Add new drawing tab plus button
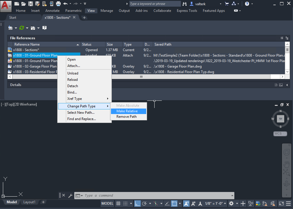The width and height of the screenshot is (293, 209). pyautogui.click(x=84, y=18)
